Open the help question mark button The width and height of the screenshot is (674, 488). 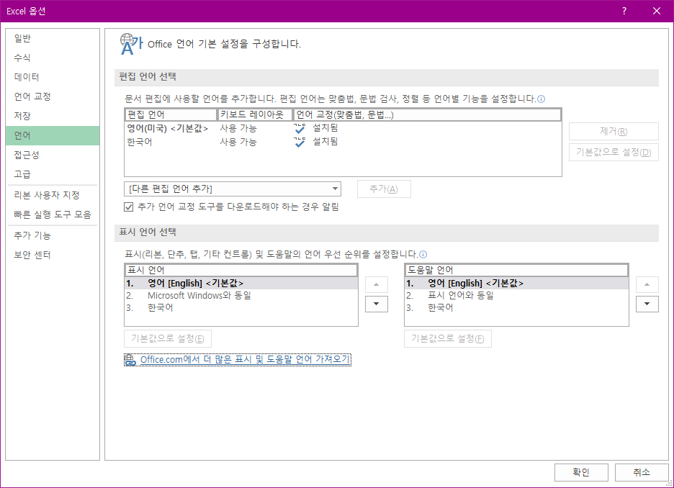tap(624, 11)
